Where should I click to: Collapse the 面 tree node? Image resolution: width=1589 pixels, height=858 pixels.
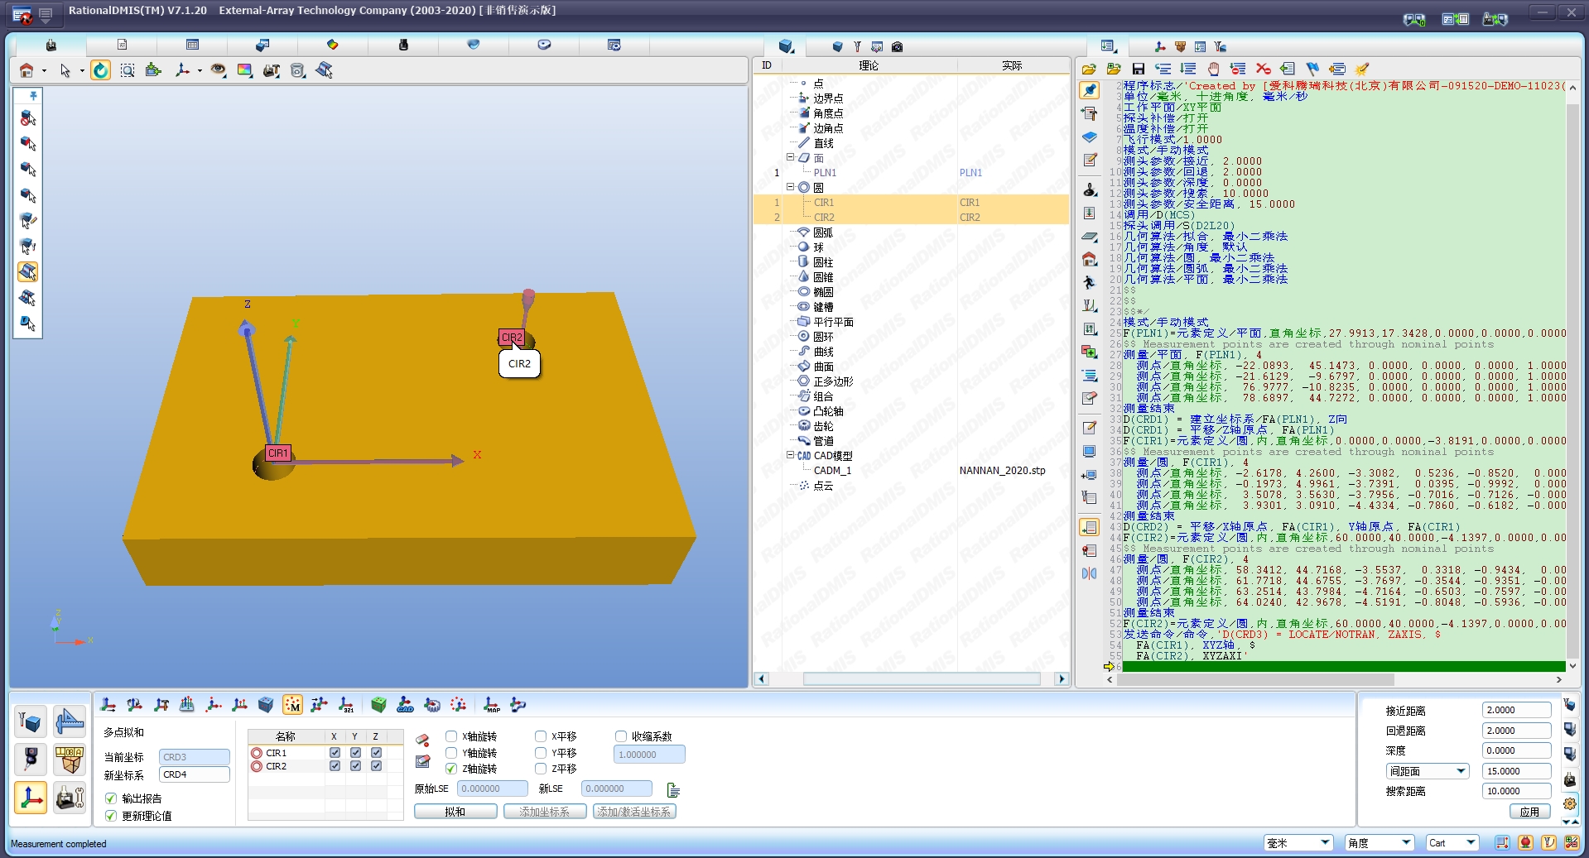pyautogui.click(x=790, y=157)
